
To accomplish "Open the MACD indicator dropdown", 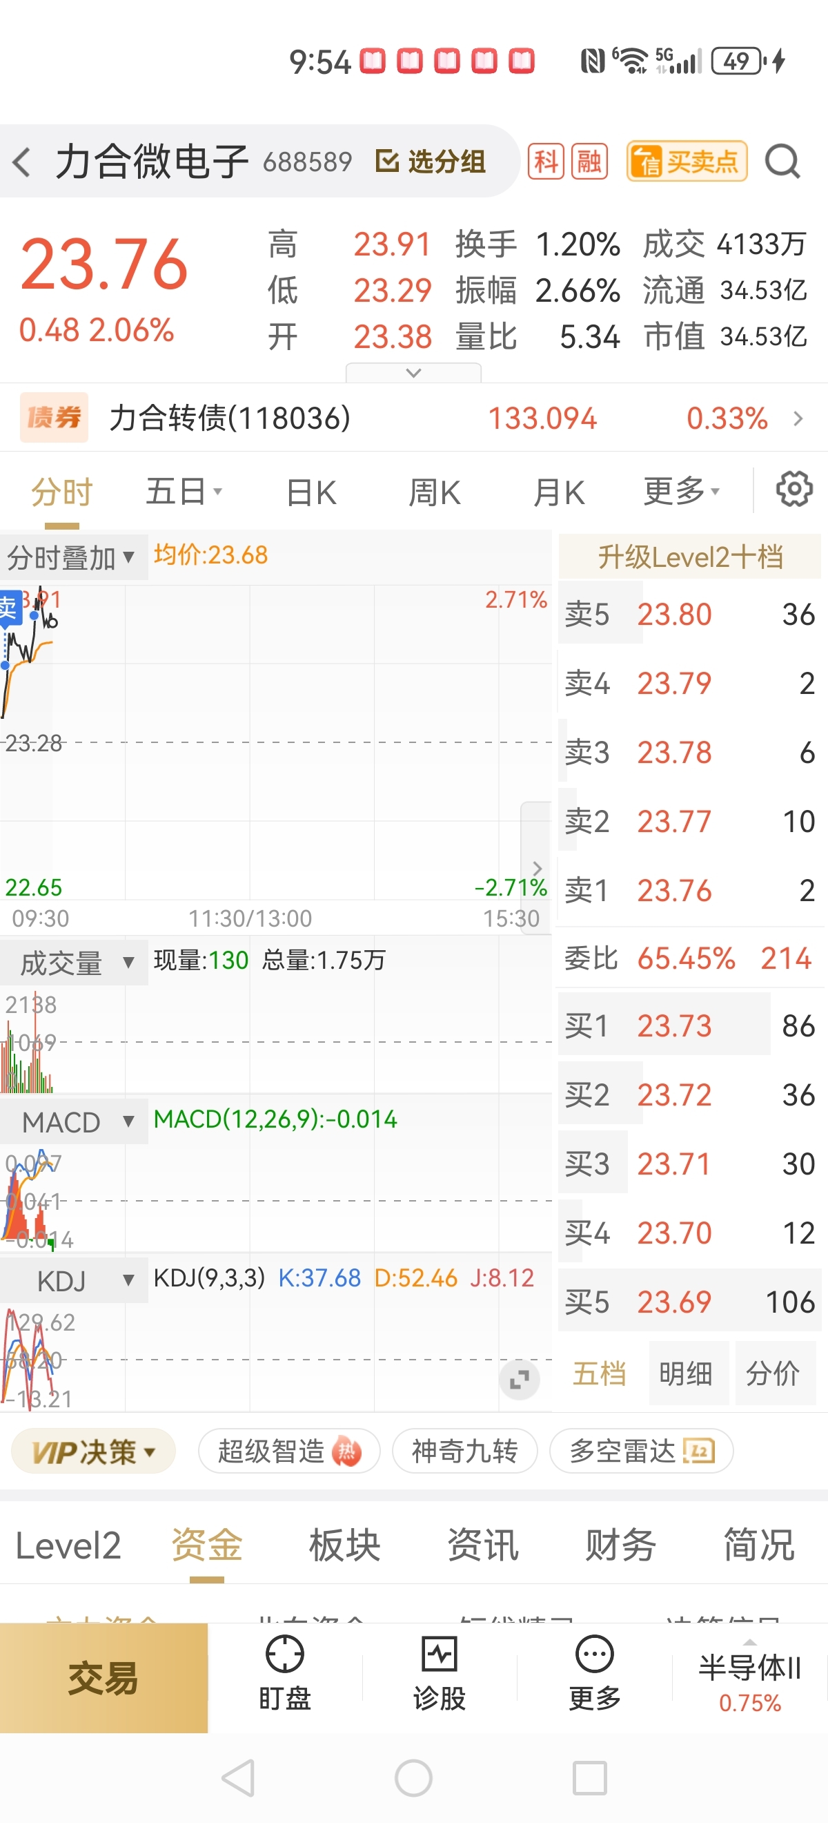I will click(x=74, y=1121).
